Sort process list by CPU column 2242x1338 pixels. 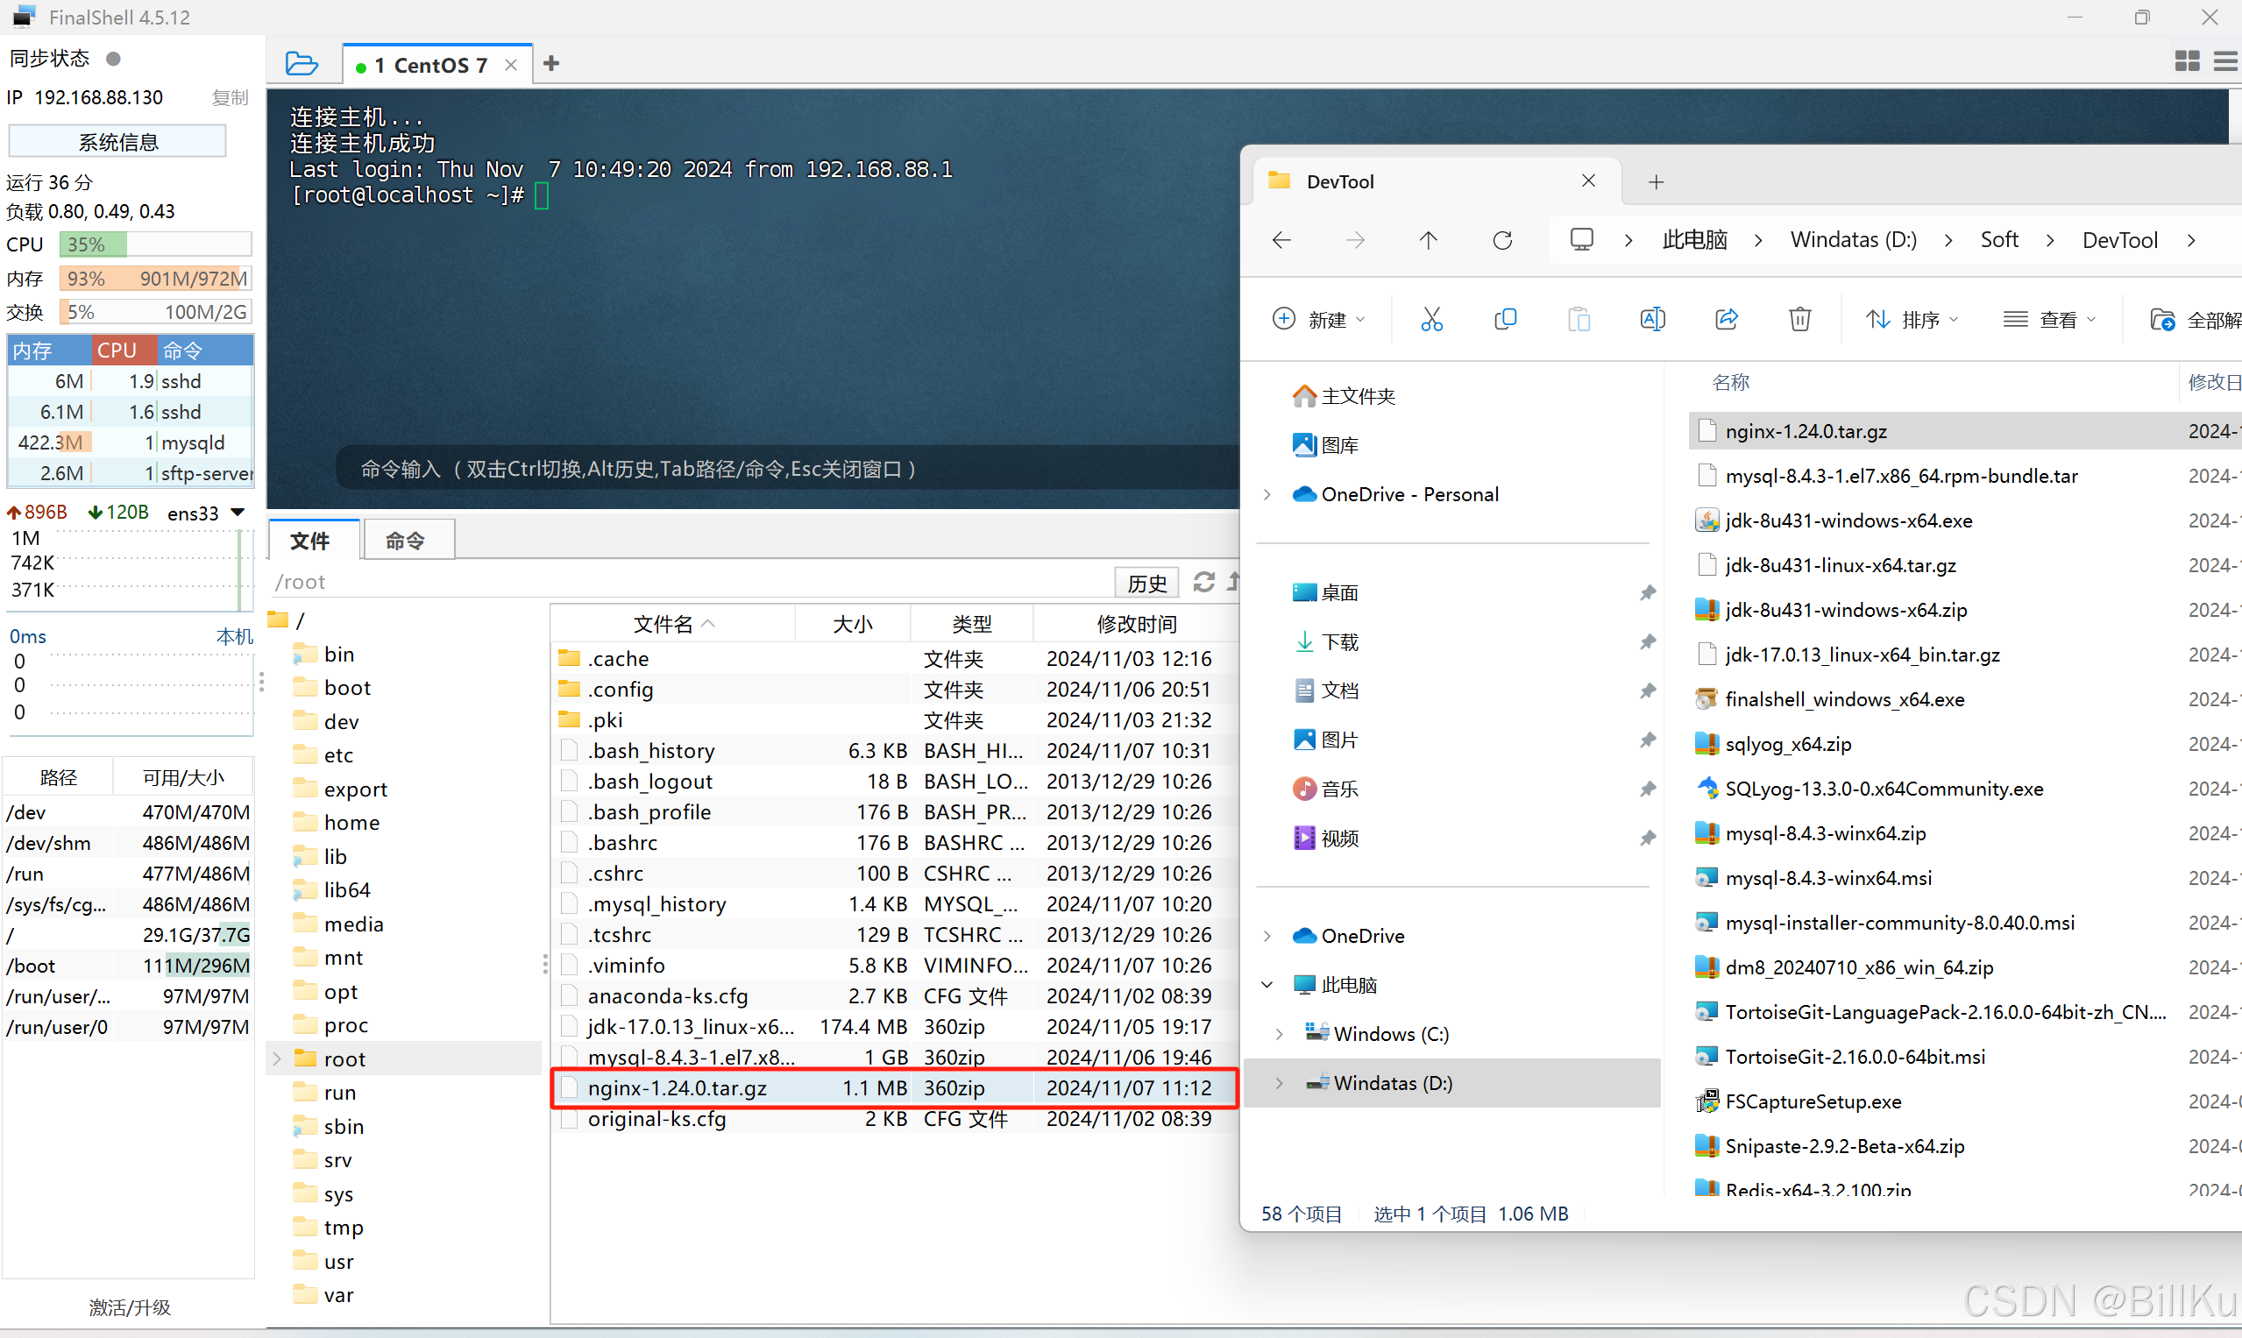click(124, 350)
